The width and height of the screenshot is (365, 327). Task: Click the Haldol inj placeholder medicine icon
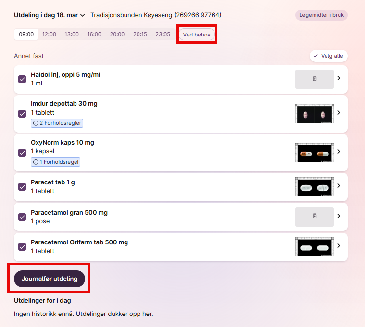point(315,79)
